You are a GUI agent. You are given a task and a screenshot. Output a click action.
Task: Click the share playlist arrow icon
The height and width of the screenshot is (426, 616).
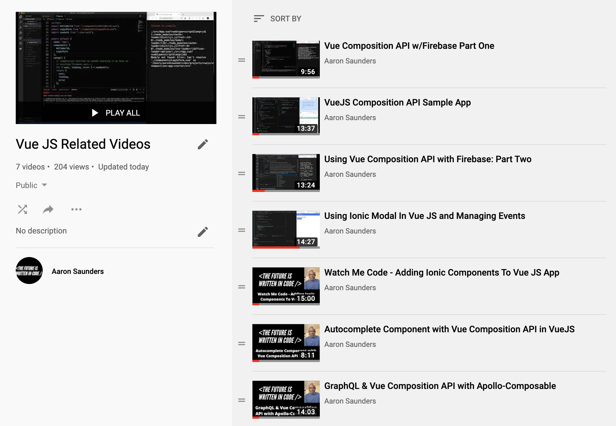pyautogui.click(x=48, y=209)
